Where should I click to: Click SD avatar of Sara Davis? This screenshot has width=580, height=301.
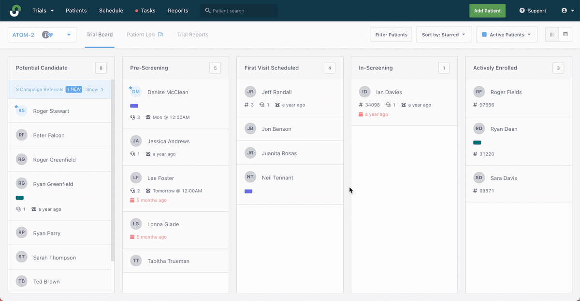pos(479,178)
